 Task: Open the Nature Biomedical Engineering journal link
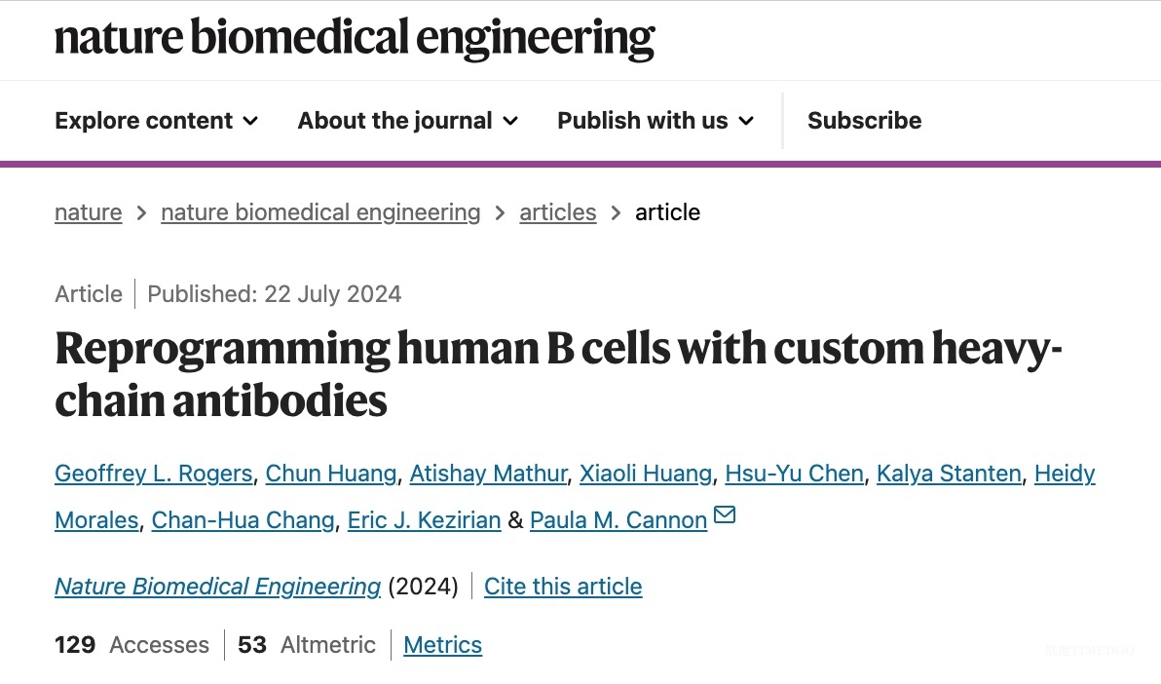pyautogui.click(x=217, y=587)
